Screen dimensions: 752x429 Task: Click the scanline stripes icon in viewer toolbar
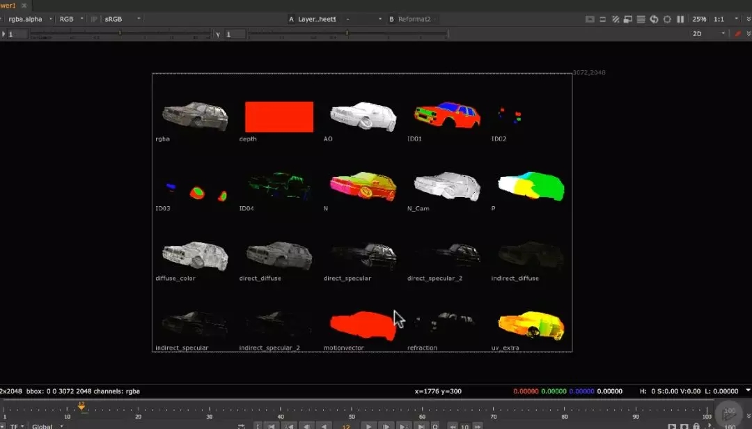pos(641,19)
